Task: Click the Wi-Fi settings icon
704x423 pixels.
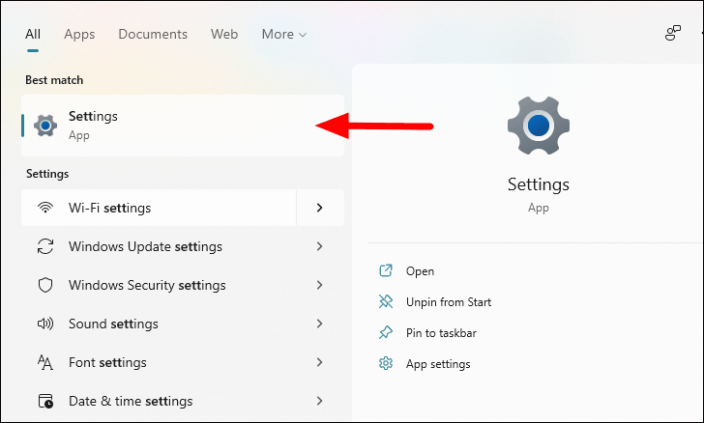Action: click(x=45, y=208)
